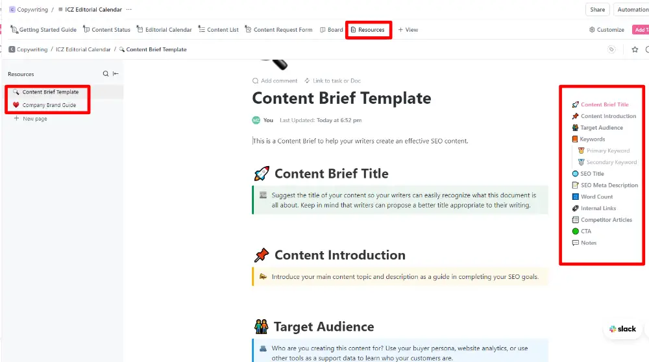The width and height of the screenshot is (649, 362).
Task: Jump to Competitor Articles in the outline
Action: click(x=606, y=220)
